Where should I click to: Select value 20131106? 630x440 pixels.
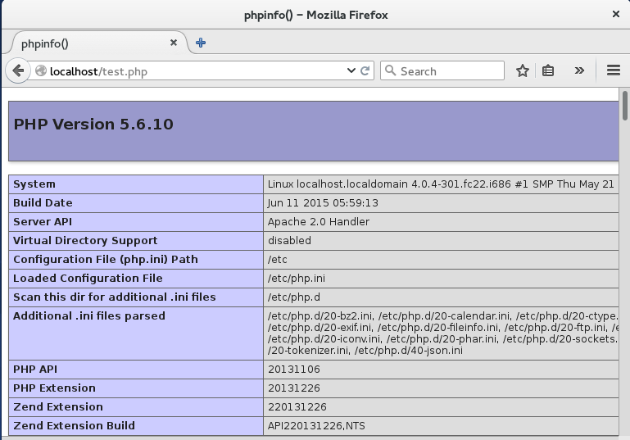(294, 370)
